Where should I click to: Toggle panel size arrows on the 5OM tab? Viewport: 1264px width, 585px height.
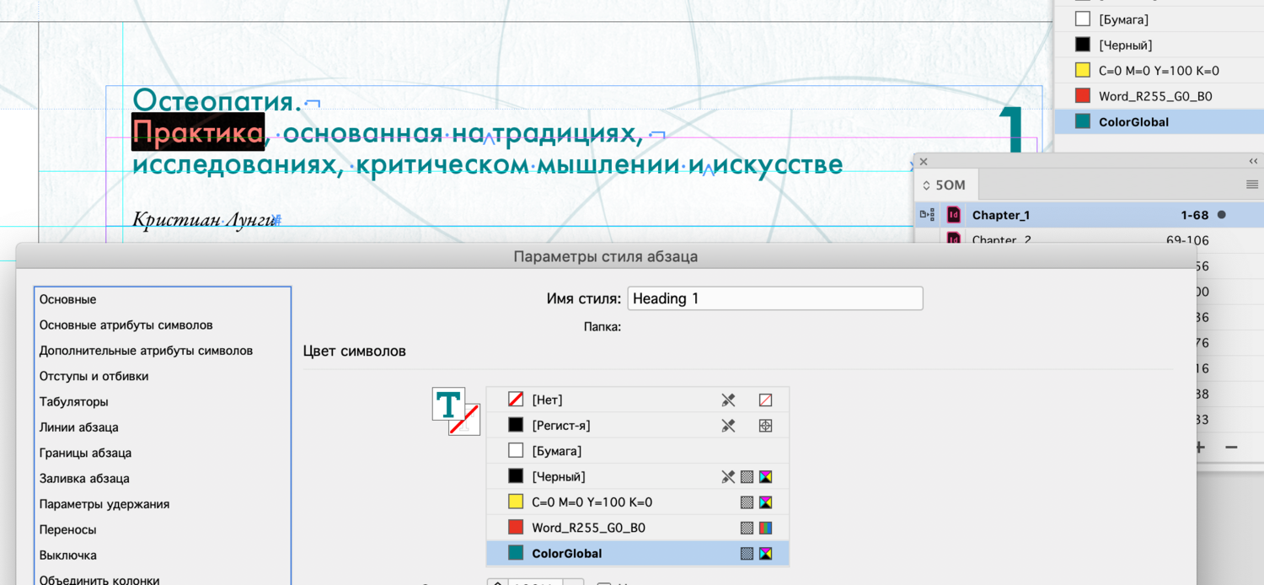927,185
